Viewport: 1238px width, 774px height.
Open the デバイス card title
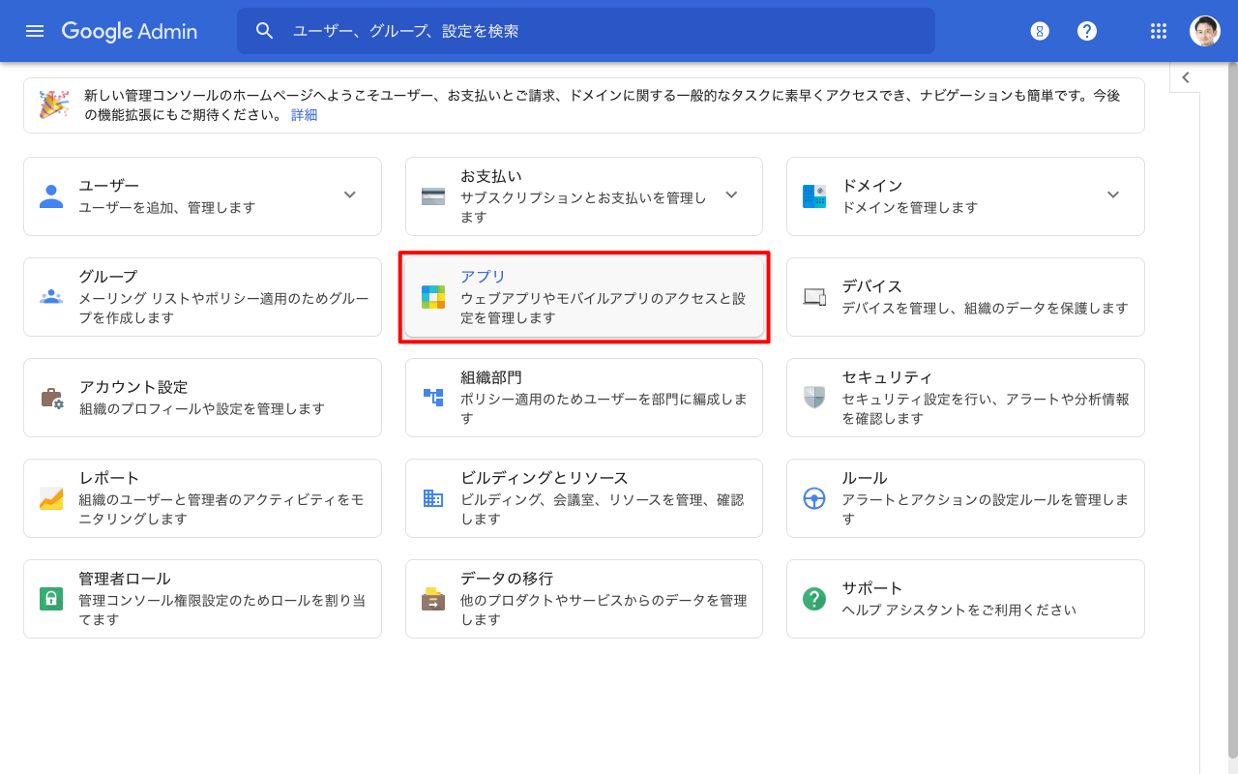pyautogui.click(x=872, y=286)
